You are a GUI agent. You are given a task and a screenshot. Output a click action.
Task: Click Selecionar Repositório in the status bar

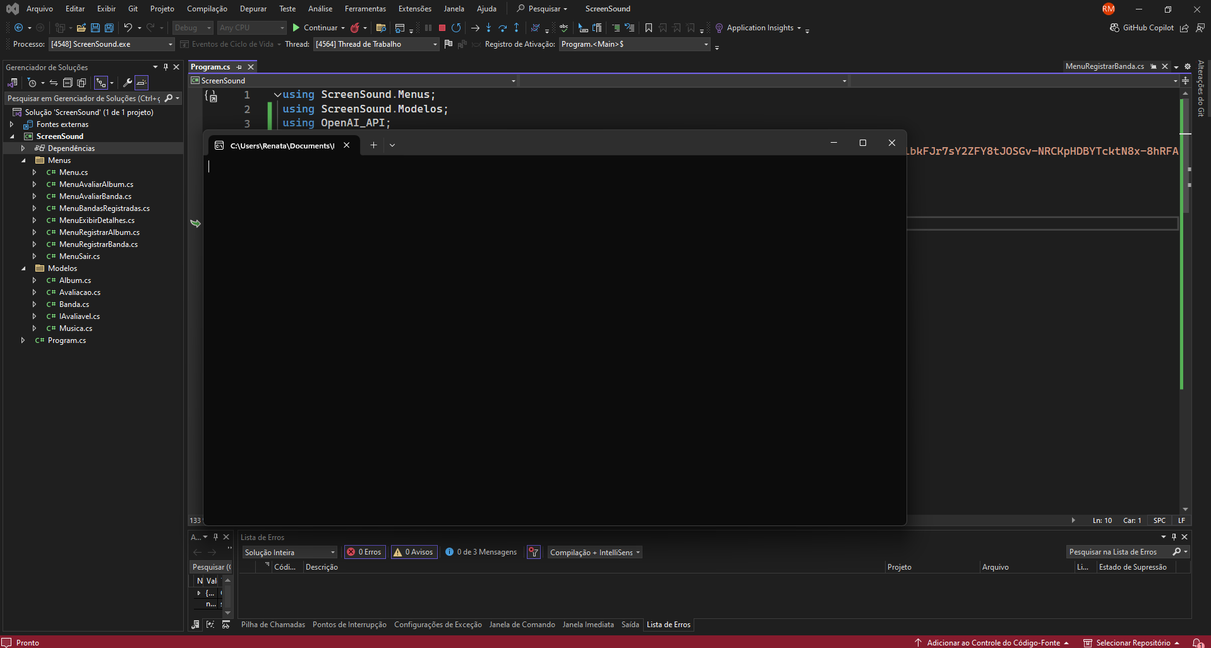[1132, 643]
